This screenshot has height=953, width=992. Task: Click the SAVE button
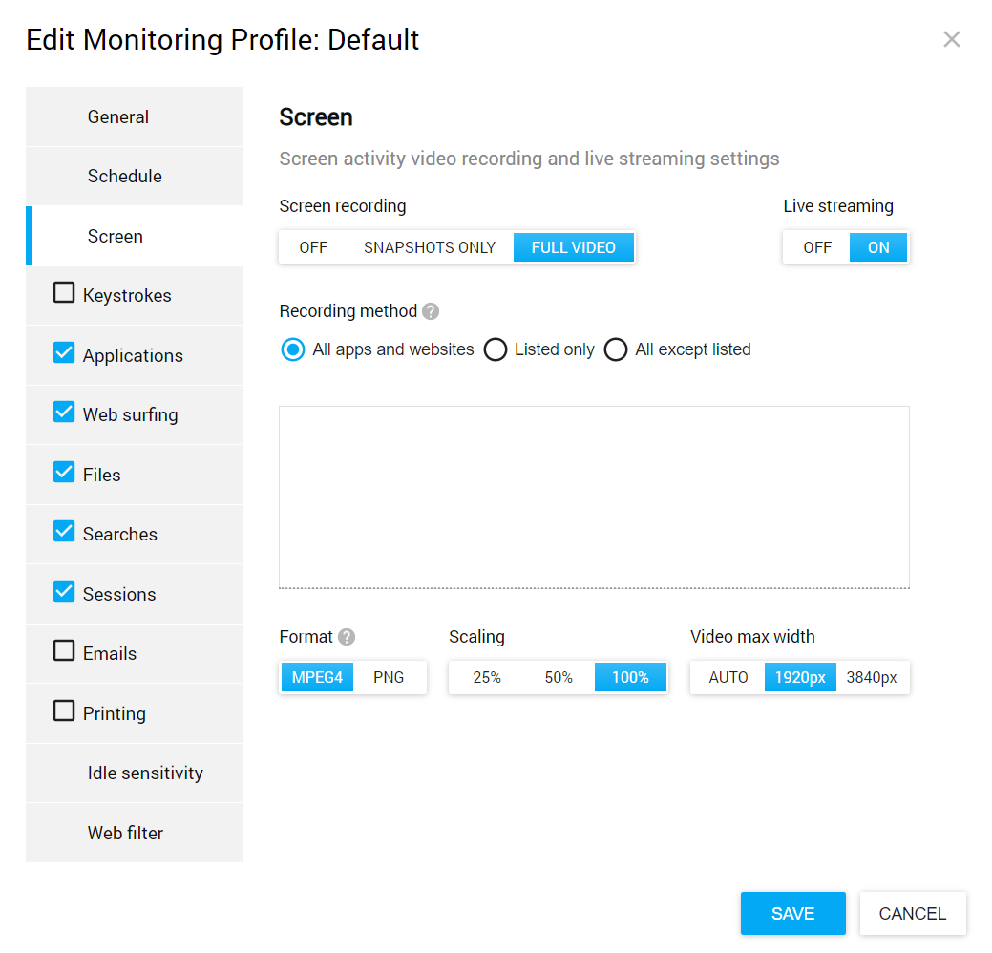point(792,913)
